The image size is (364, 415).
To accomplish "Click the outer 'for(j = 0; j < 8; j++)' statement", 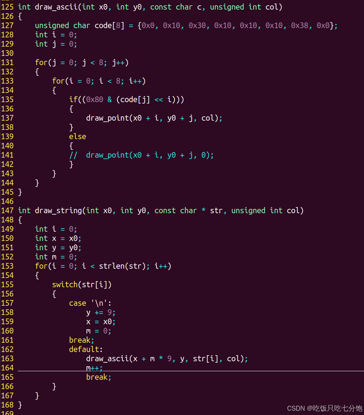I will click(x=82, y=63).
